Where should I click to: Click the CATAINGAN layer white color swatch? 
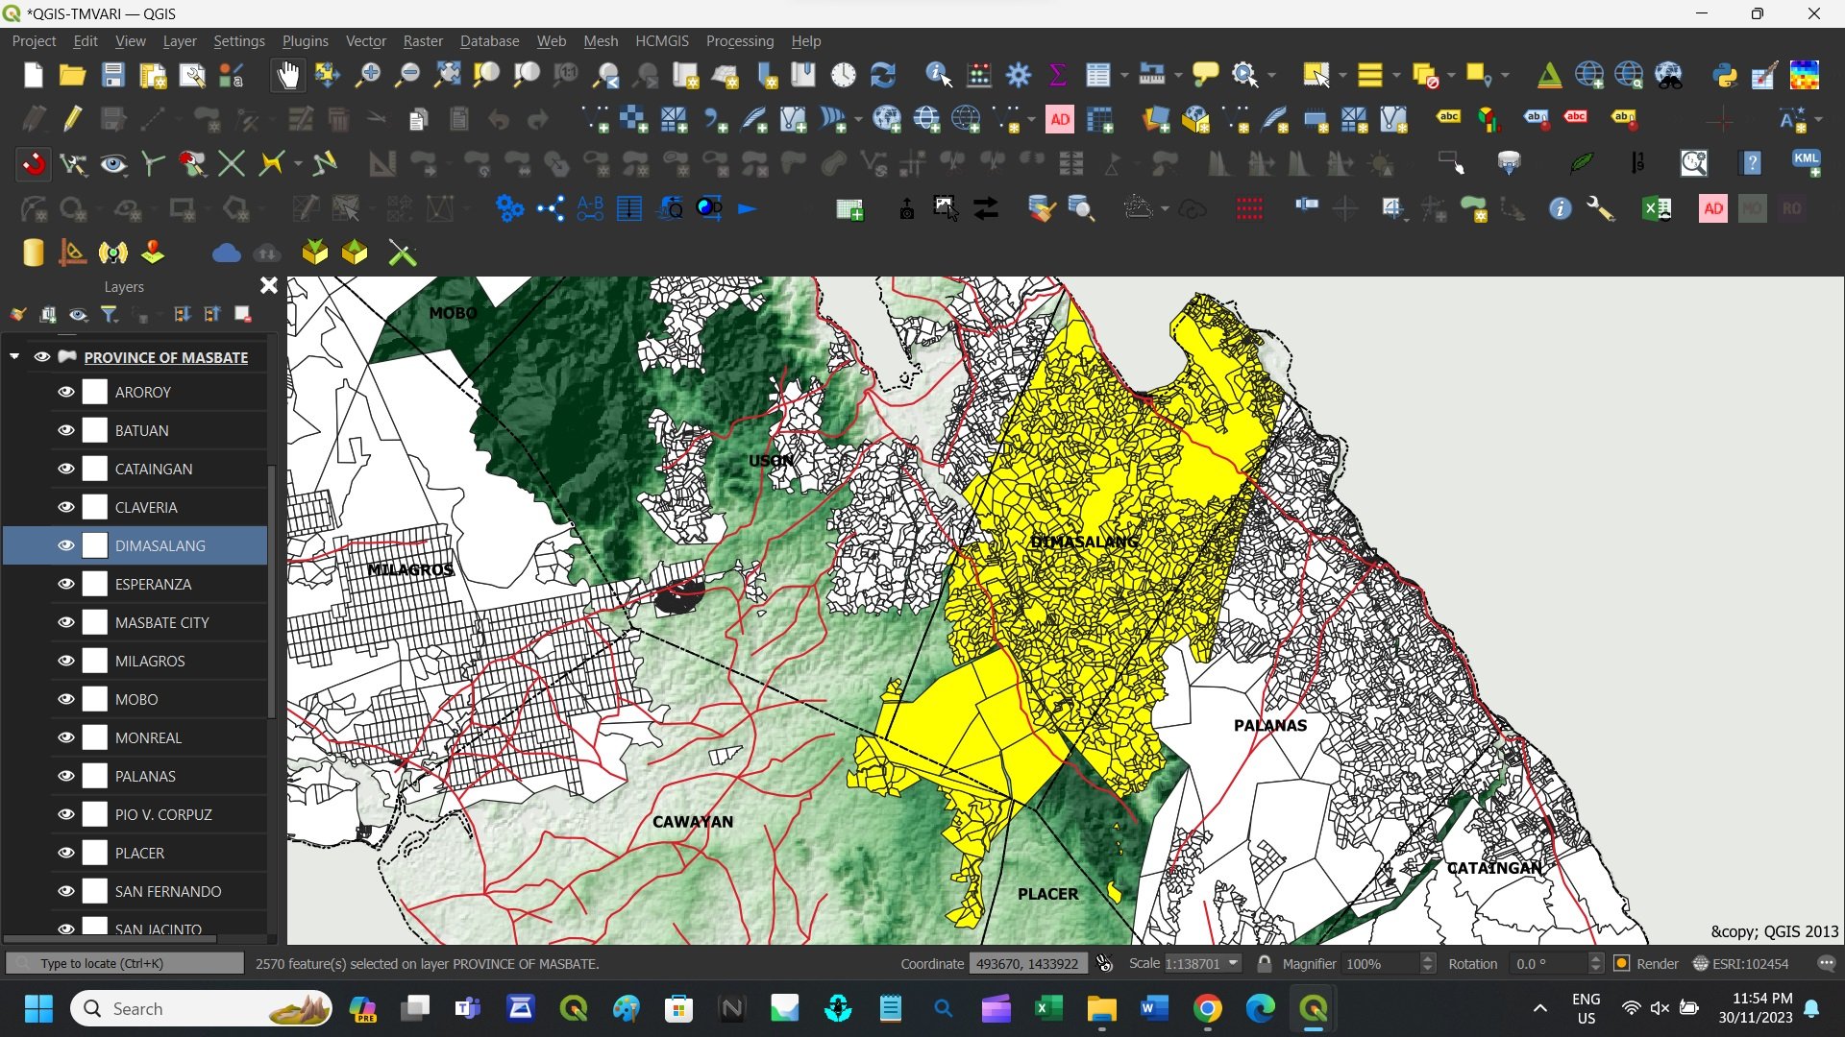[95, 469]
